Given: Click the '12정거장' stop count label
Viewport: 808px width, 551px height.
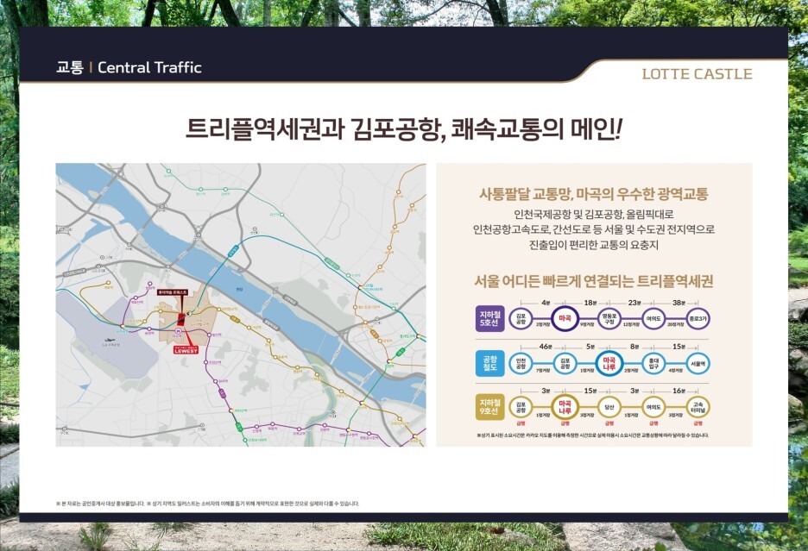Looking at the screenshot, I should click(631, 325).
